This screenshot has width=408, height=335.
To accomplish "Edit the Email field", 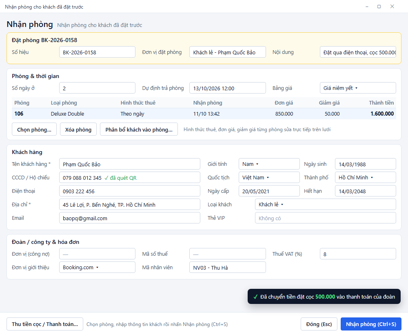I will 130,218.
